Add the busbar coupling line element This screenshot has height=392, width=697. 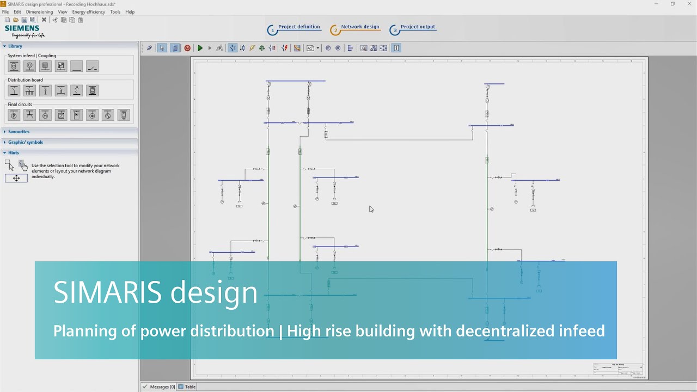click(77, 66)
